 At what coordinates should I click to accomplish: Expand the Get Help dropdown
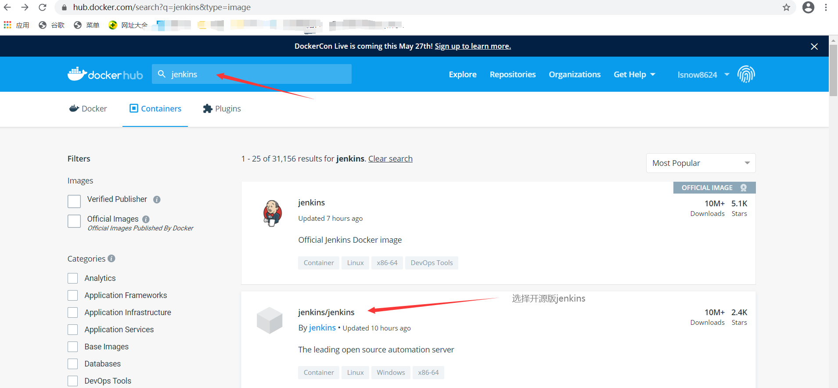[634, 74]
